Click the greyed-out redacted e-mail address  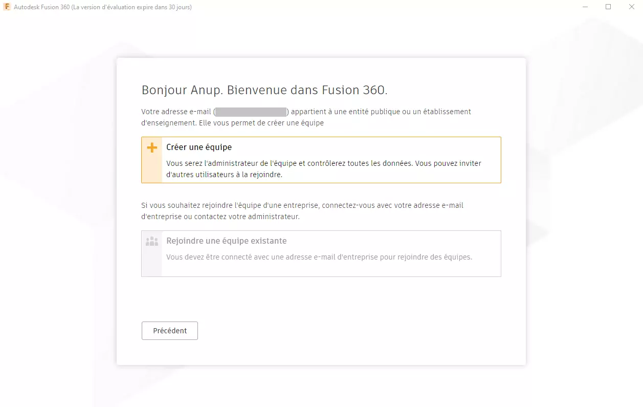(251, 112)
